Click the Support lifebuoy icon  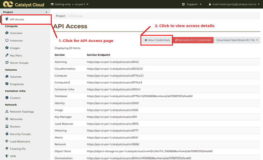pos(183,4)
